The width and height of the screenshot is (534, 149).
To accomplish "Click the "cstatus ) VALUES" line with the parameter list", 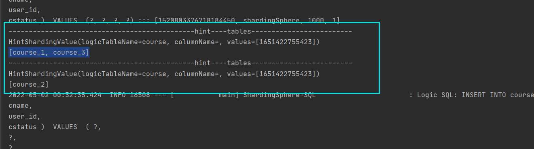I will pyautogui.click(x=174, y=20).
